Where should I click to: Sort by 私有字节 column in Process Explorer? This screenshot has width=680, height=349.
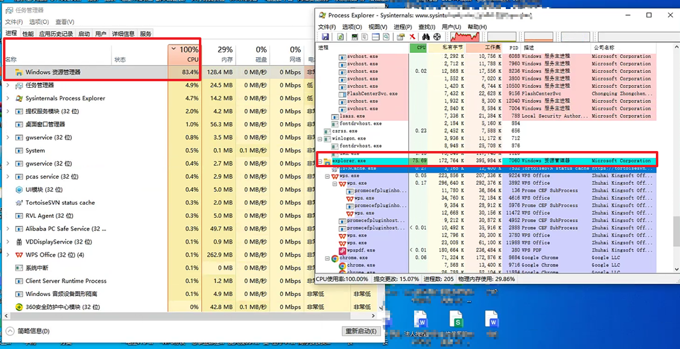[447, 48]
